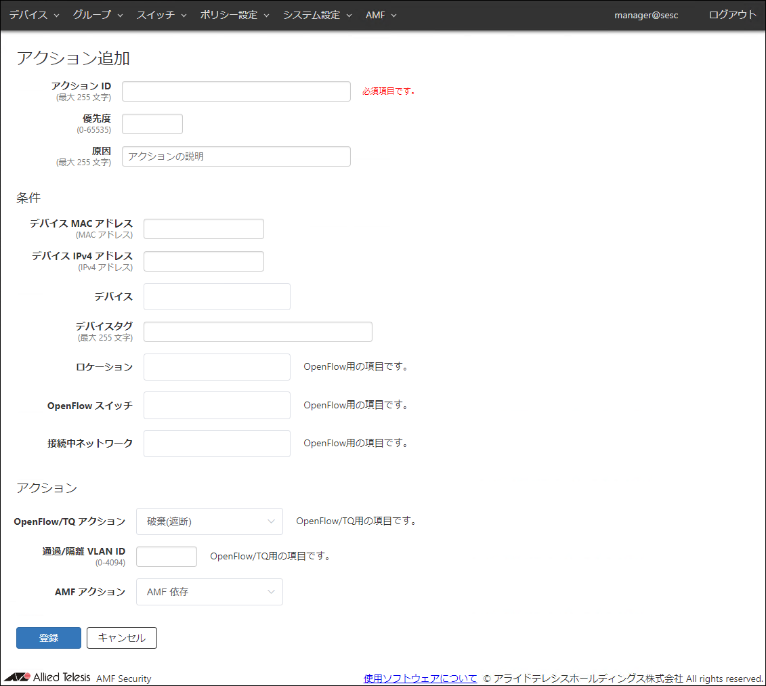The image size is (766, 686).
Task: Open the ロケーション selection box
Action: coord(217,367)
